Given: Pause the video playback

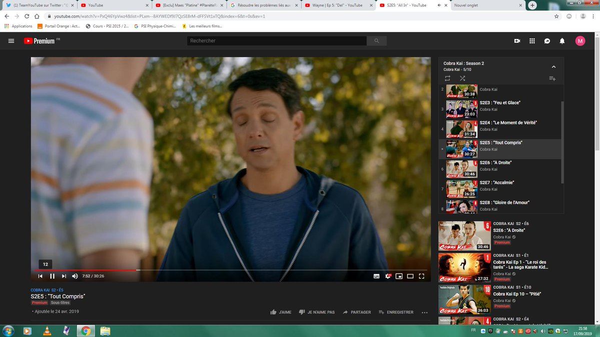Looking at the screenshot, I should [x=52, y=276].
